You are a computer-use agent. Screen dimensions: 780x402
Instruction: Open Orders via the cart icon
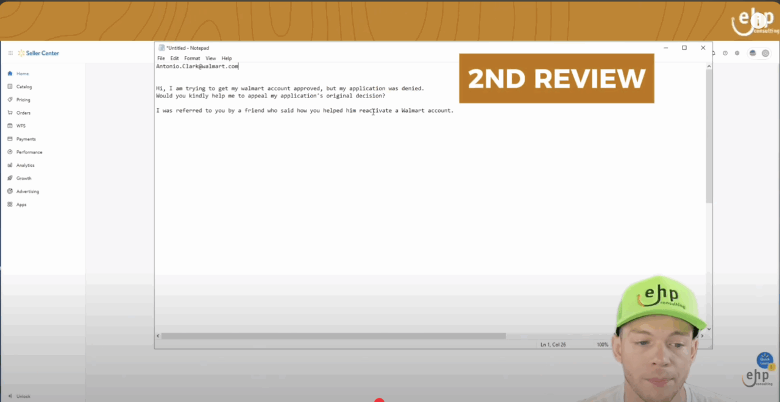coord(10,113)
